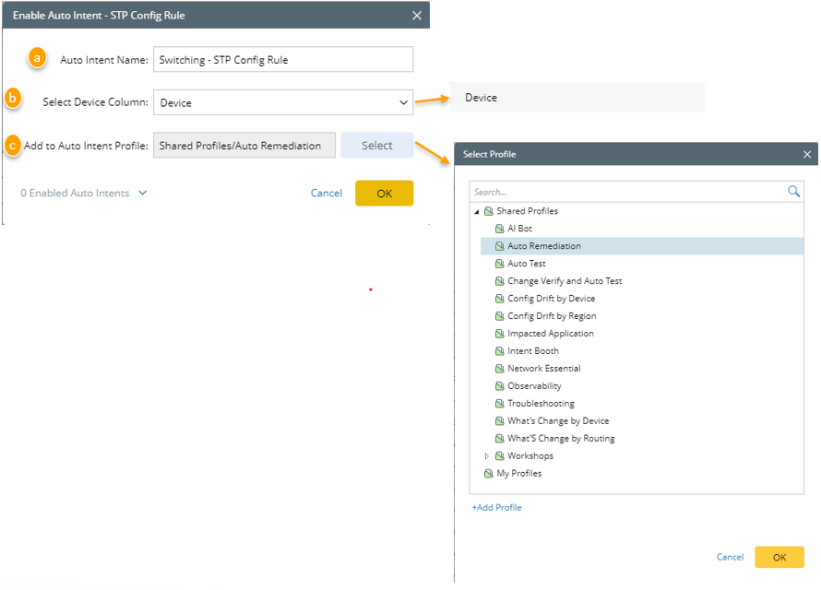The width and height of the screenshot is (821, 590).
Task: Click the My Profiles folder icon
Action: 489,474
